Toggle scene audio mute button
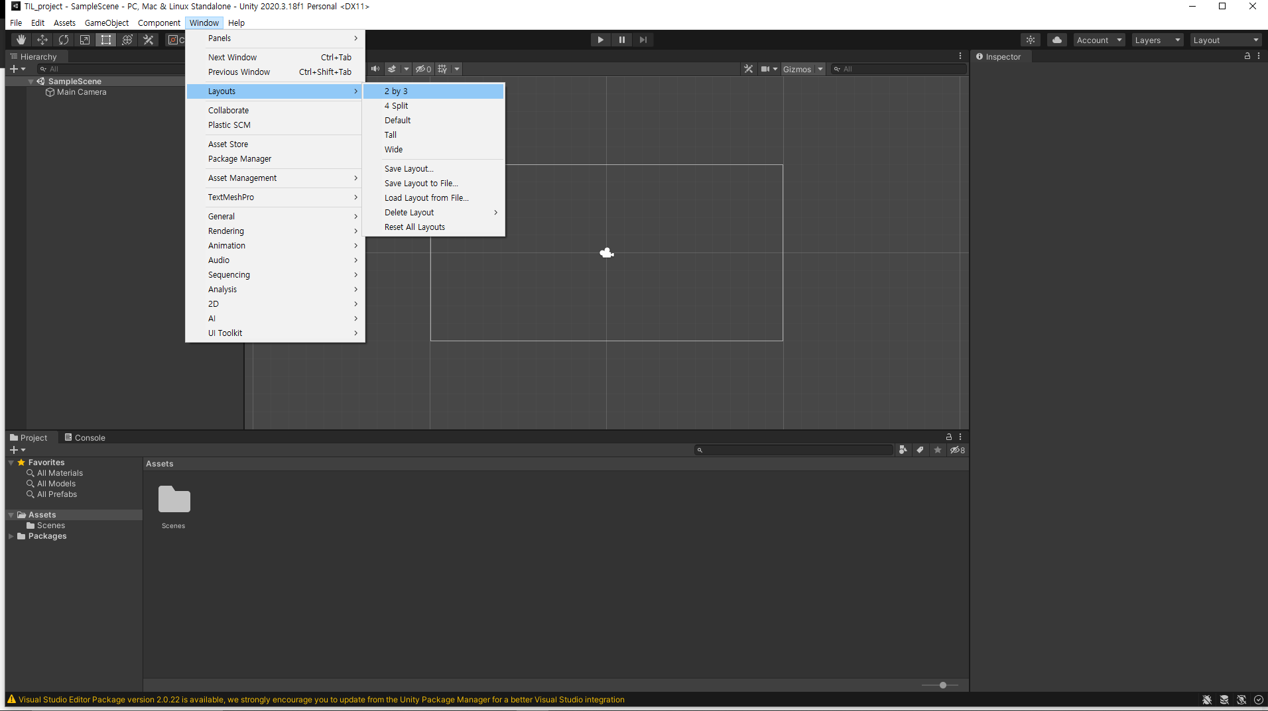 [375, 69]
